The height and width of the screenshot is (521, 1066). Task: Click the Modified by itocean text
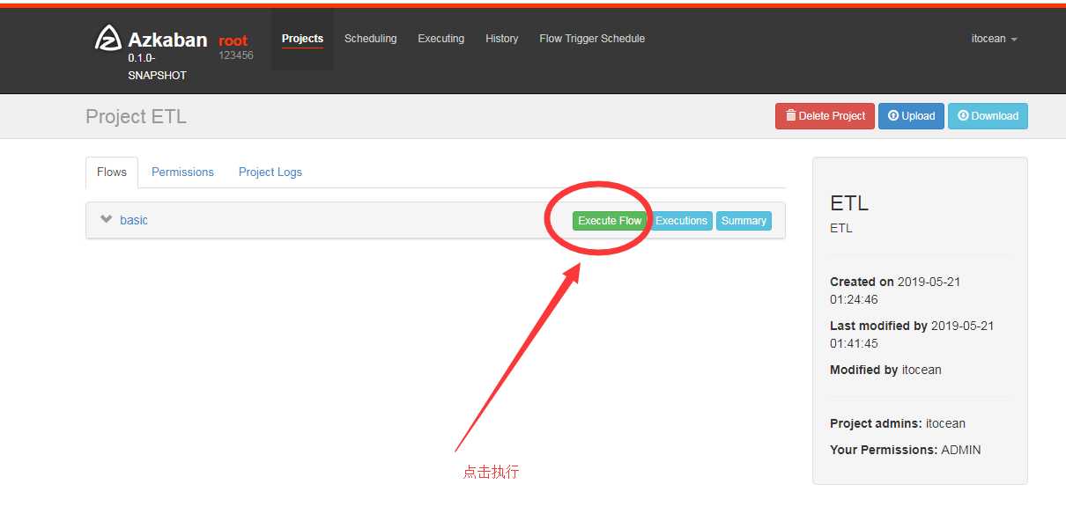885,370
